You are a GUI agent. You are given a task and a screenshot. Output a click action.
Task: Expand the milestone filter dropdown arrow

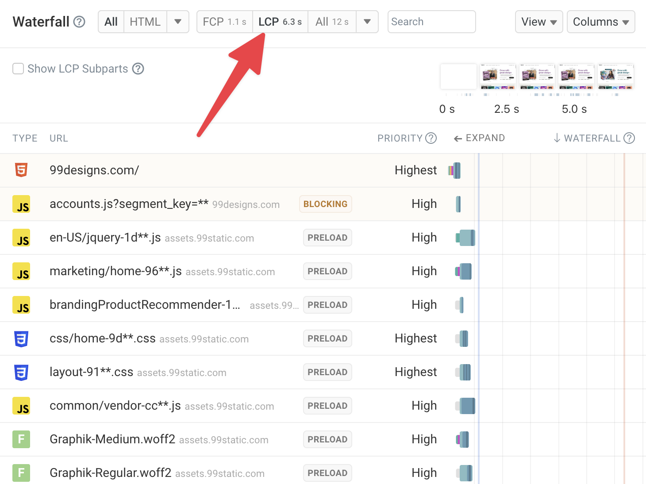pyautogui.click(x=367, y=22)
